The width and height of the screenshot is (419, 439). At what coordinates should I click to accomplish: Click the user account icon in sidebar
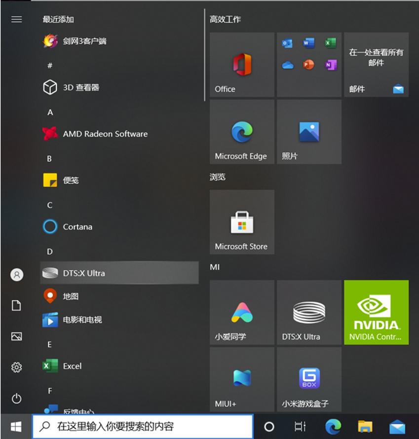[x=16, y=275]
